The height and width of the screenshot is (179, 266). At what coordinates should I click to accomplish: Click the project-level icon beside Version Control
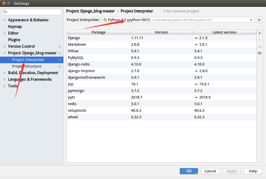(x=60, y=46)
